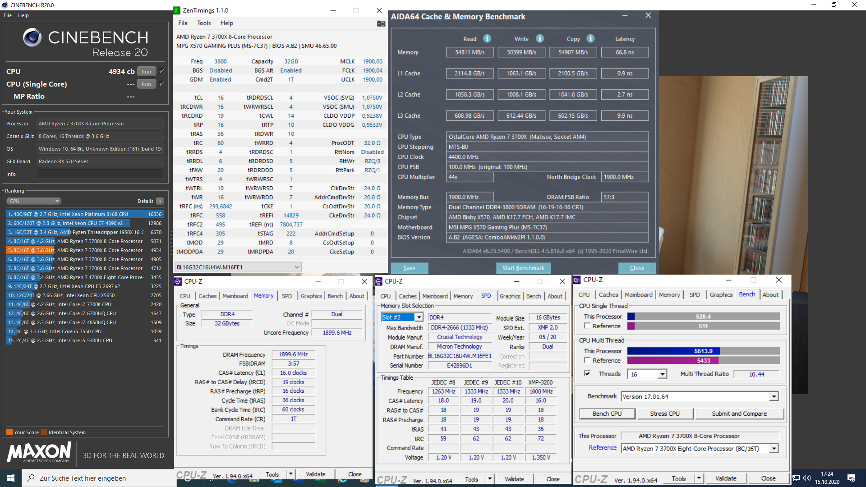Click Validate in the CPU-Z SPD window
866x487 pixels.
click(x=514, y=479)
